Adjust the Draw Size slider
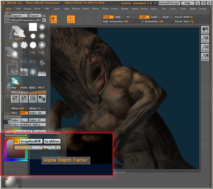The height and width of the screenshot is (189, 213). coord(186,21)
